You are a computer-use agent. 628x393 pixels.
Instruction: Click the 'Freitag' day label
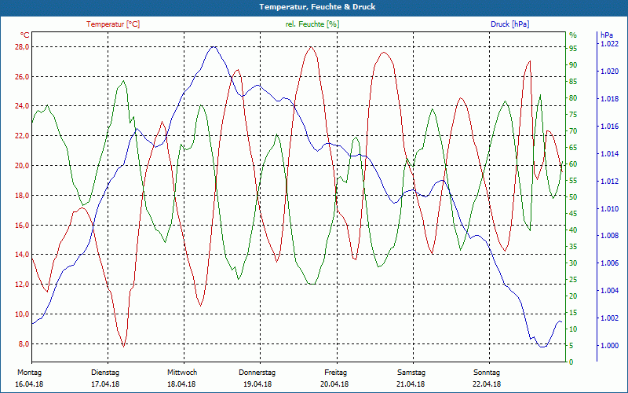(x=336, y=373)
